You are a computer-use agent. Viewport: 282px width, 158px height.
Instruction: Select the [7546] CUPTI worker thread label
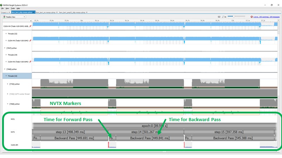19,94
